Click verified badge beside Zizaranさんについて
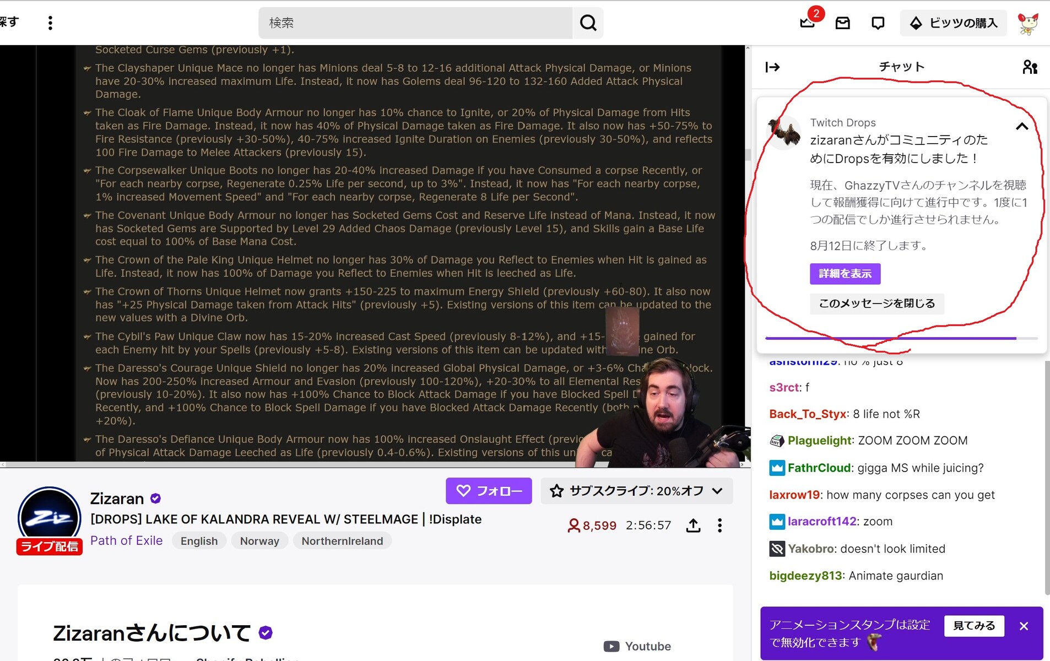Viewport: 1050px width, 661px height. 266,633
